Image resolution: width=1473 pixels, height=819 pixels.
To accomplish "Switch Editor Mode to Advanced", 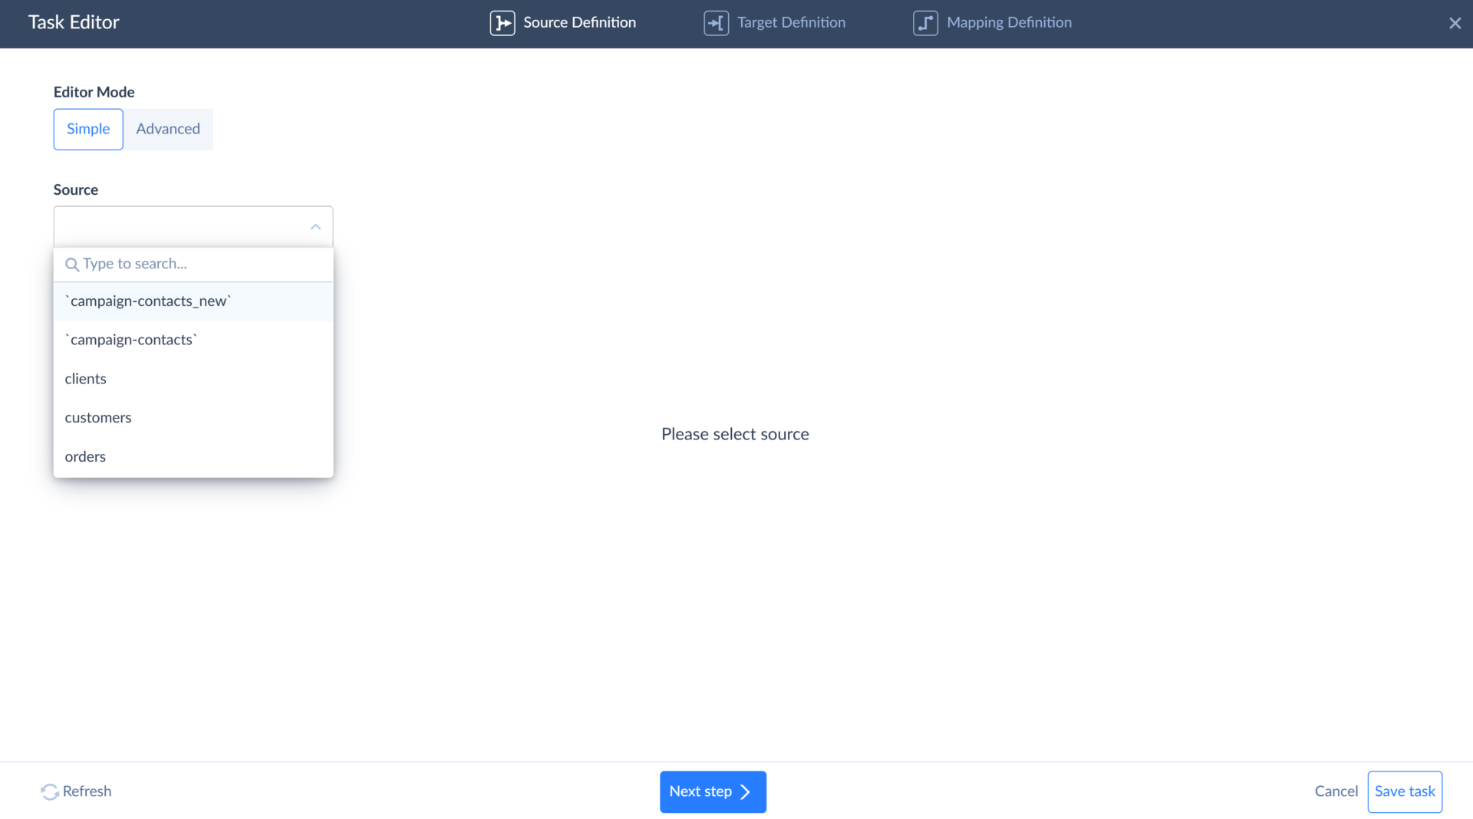I will click(x=167, y=129).
